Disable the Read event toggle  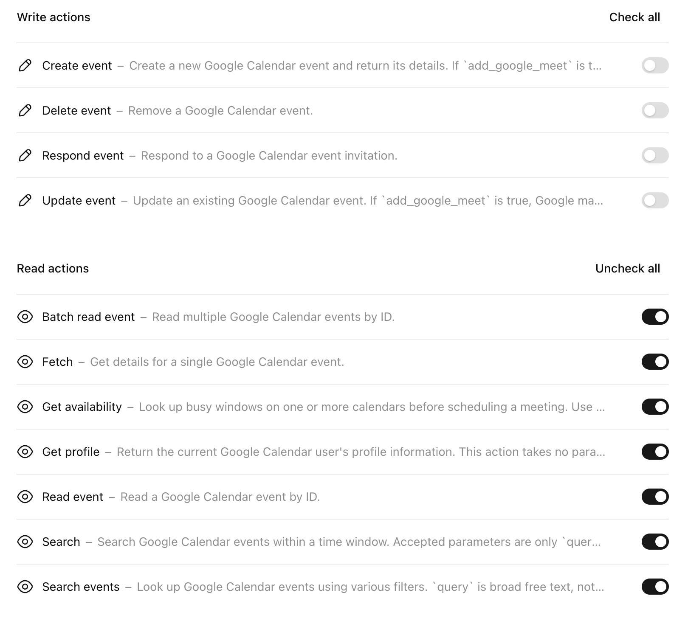654,497
